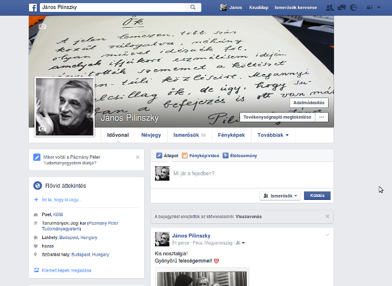Screen dimensions: 392x286
Task: Open the Ismerősök audience dropdown in the composer
Action: 280,196
